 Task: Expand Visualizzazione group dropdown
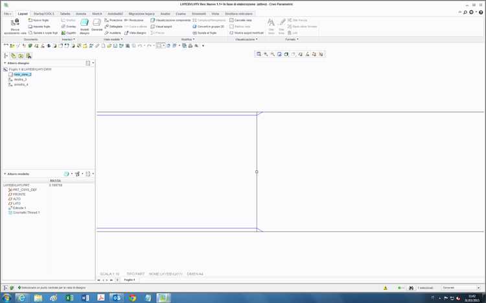[x=246, y=39]
